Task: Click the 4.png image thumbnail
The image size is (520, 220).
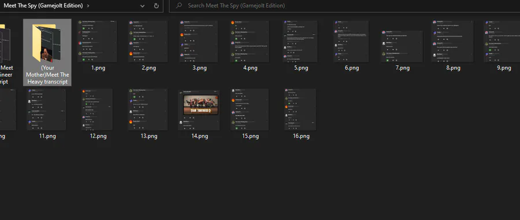Action: click(x=250, y=41)
